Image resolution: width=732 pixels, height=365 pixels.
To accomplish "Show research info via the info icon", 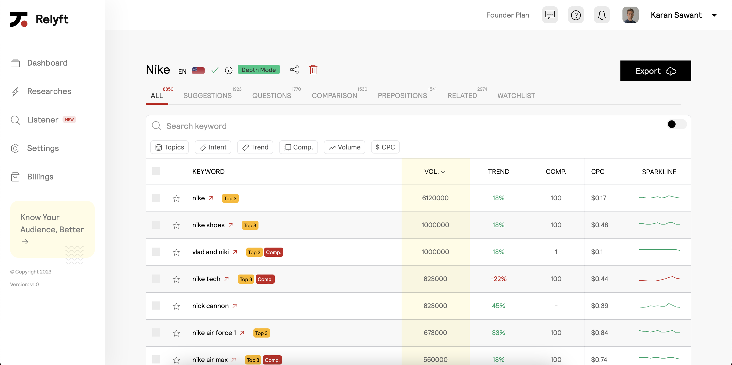I will pos(228,70).
